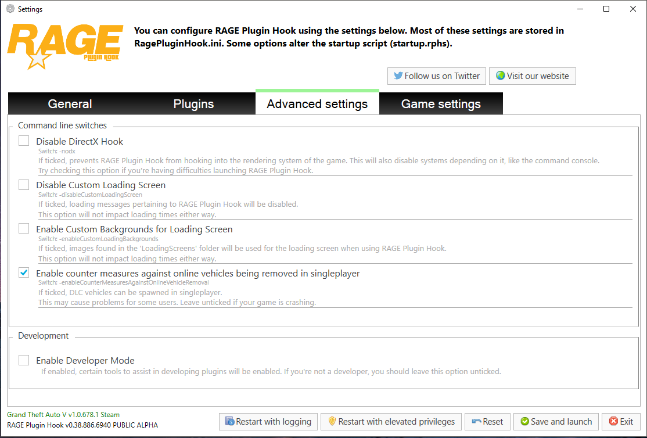Enable Custom Backgrounds for Loading Screen
The height and width of the screenshot is (438, 647).
[x=24, y=229]
